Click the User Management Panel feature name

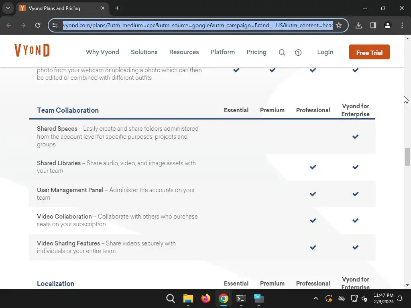[x=70, y=190]
